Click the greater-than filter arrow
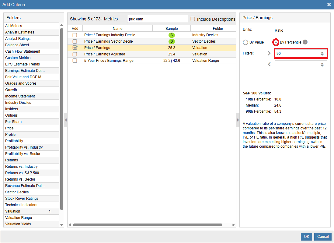The height and width of the screenshot is (243, 334). (x=269, y=53)
